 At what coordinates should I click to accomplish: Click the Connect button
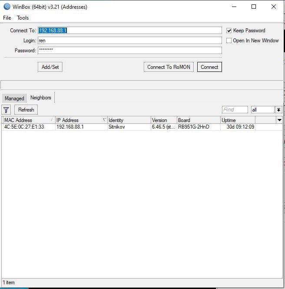[x=209, y=67]
